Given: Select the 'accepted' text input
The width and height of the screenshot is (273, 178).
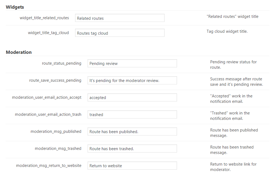Looking at the screenshot, I should pyautogui.click(x=132, y=98).
